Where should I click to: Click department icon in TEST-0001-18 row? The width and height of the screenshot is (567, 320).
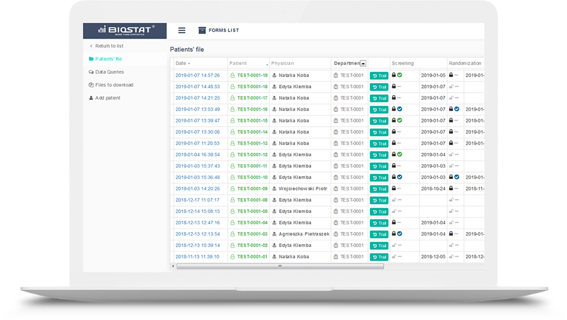pos(336,87)
